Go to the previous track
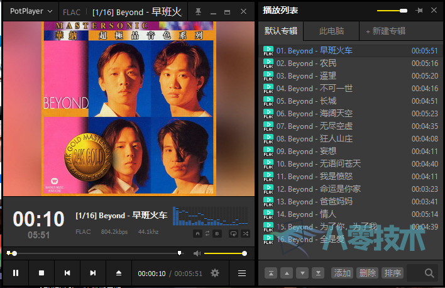 tap(67, 273)
